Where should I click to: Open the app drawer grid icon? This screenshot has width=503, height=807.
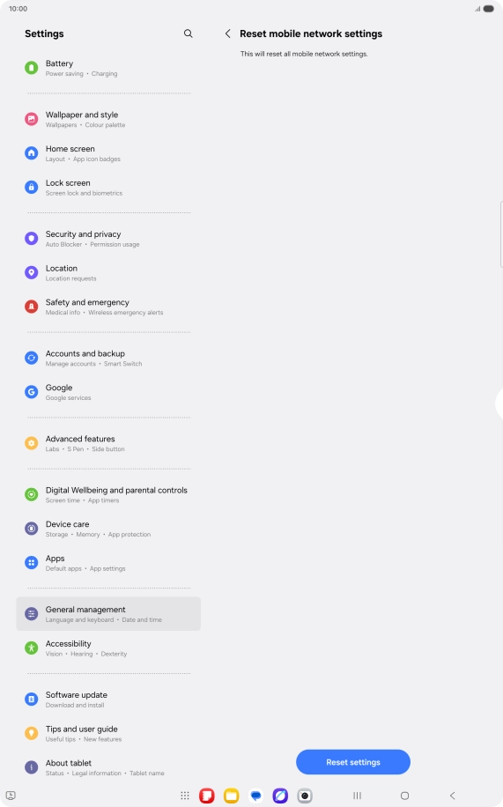point(185,796)
